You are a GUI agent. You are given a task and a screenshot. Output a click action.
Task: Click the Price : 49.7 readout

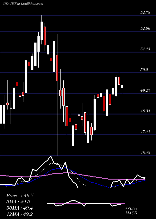pyautogui.click(x=20, y=196)
